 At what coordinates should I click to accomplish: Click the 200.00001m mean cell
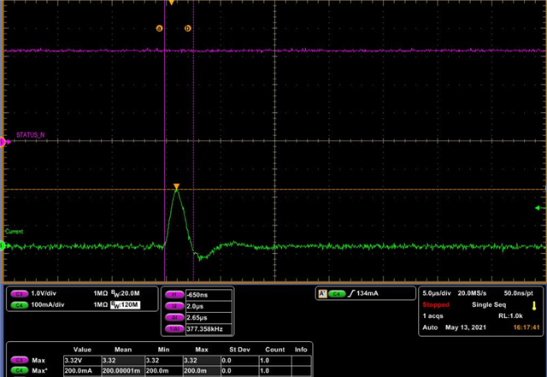click(123, 371)
